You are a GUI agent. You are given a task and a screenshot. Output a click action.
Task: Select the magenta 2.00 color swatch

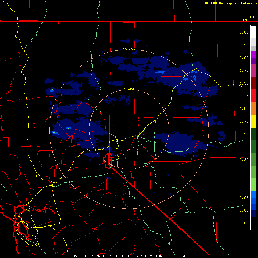(253, 54)
